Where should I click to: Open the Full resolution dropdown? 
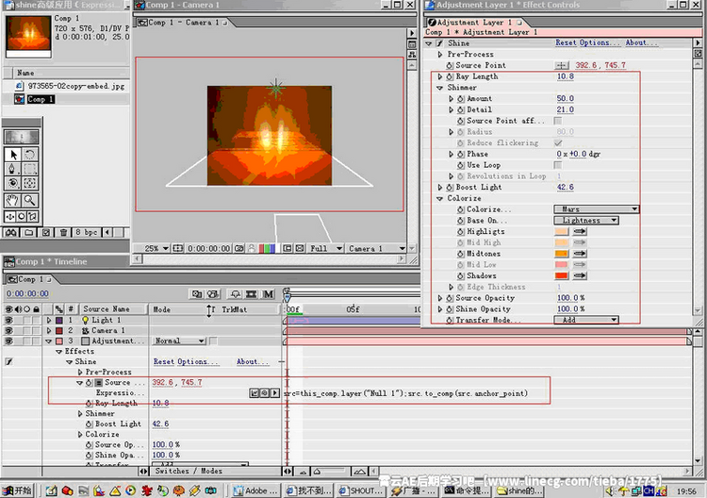(326, 249)
